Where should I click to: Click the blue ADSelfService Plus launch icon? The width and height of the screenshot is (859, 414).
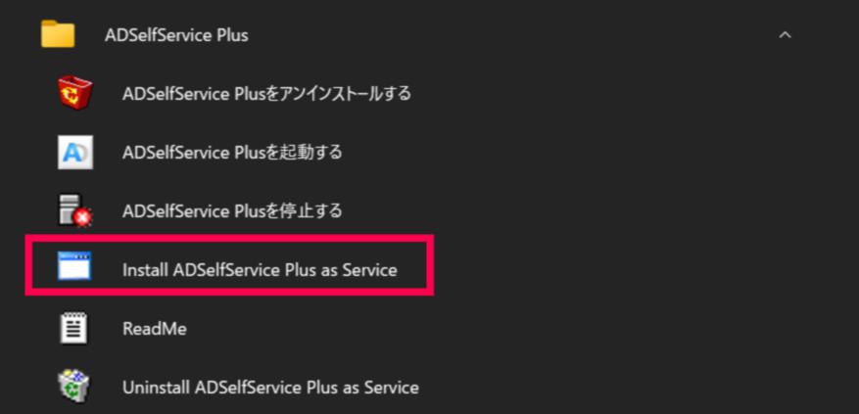click(x=75, y=153)
